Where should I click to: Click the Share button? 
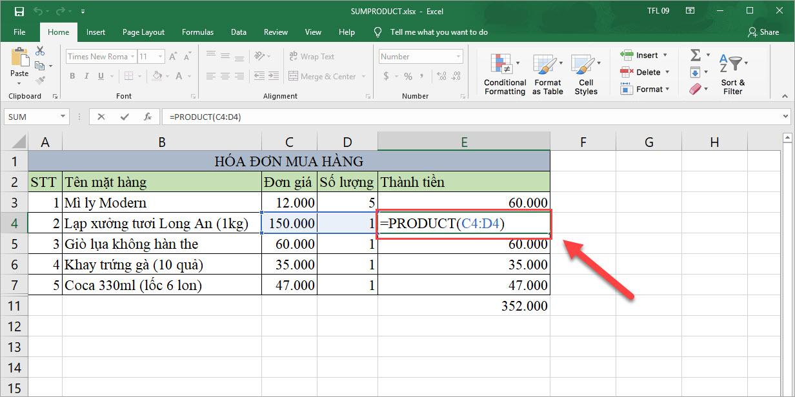point(764,32)
